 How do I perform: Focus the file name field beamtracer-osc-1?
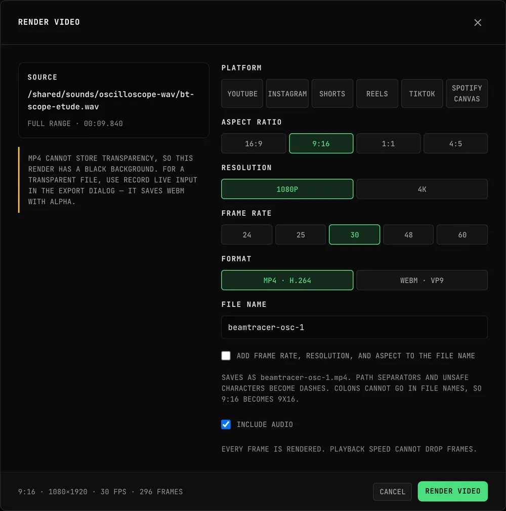(354, 327)
